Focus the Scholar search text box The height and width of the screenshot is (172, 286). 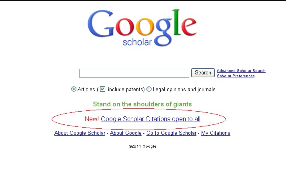[134, 73]
